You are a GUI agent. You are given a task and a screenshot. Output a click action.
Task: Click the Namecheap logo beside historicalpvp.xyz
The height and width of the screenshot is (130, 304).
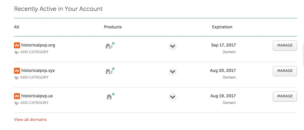click(17, 71)
